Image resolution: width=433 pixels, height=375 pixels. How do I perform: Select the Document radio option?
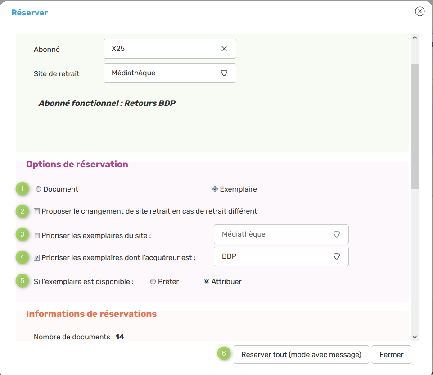pyautogui.click(x=38, y=189)
